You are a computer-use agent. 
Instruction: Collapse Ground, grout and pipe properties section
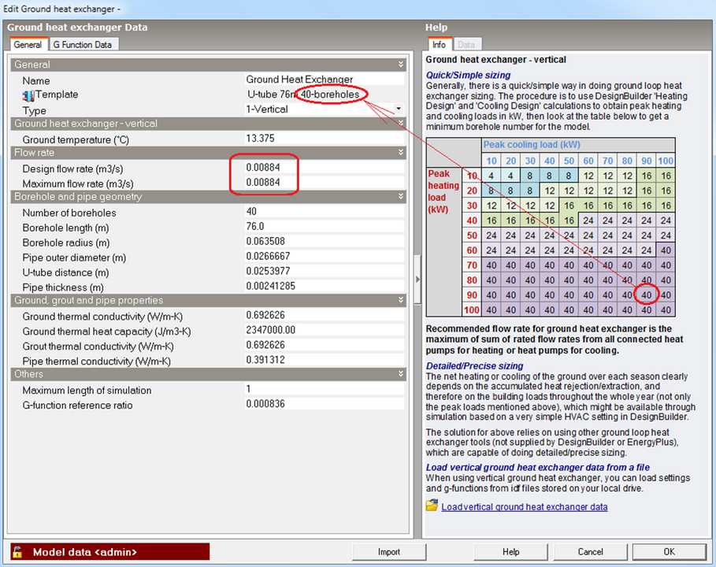[401, 300]
